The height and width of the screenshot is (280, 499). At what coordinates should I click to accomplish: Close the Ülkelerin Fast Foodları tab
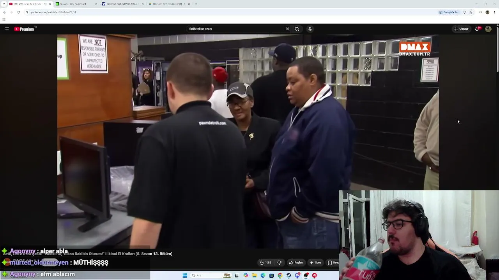(x=189, y=4)
